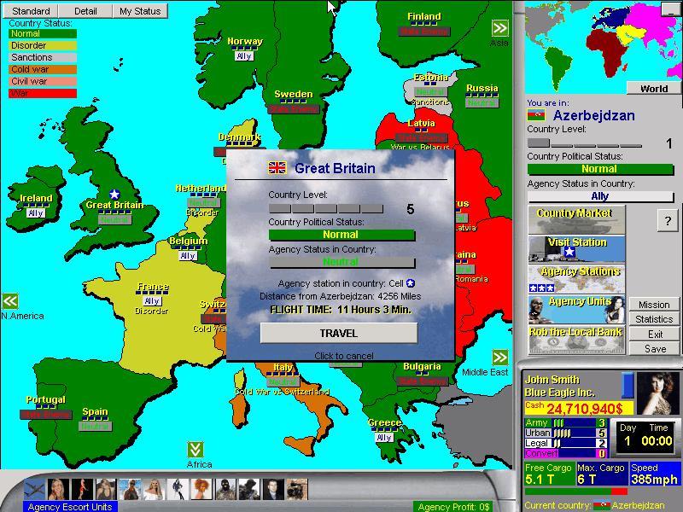Open Agency Units banner
This screenshot has height=512, width=683.
[x=576, y=308]
